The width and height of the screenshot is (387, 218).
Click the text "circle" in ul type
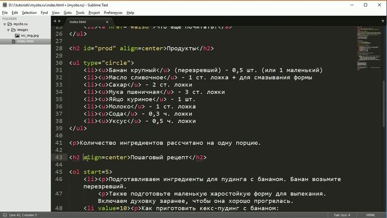(116, 63)
